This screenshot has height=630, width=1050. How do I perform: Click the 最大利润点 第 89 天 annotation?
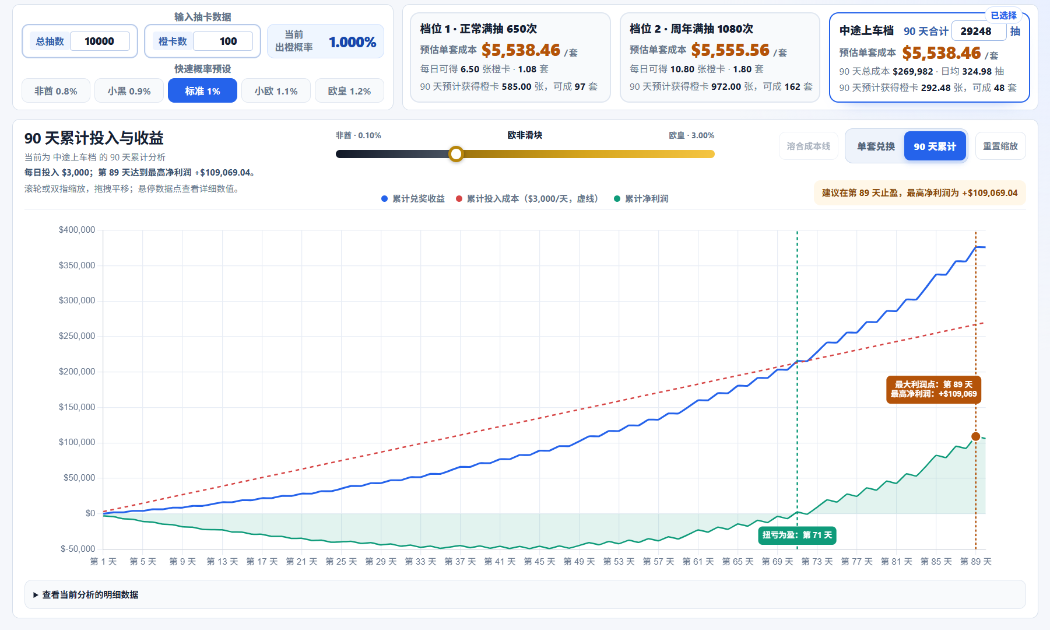(933, 390)
